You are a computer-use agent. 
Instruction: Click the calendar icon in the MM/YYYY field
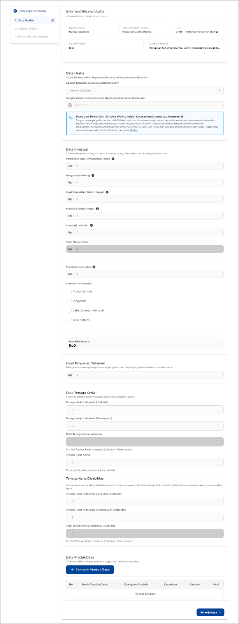70,105
